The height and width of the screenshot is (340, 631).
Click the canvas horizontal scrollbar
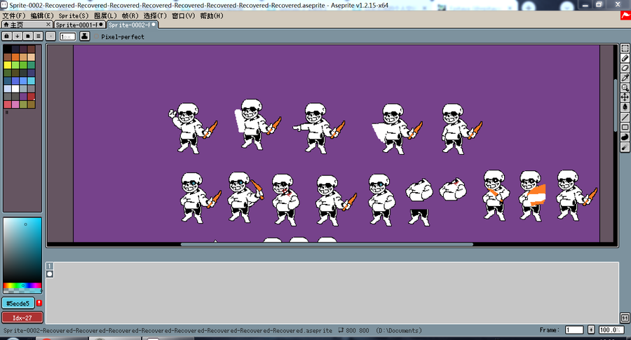click(x=327, y=244)
